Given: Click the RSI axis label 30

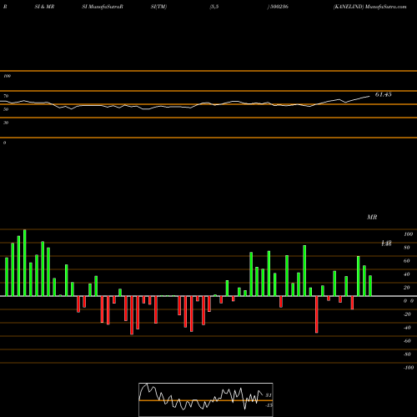Looking at the screenshot, I should point(6,123).
